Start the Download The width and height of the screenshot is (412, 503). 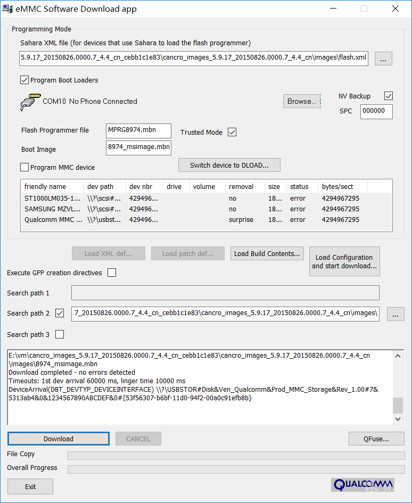point(59,439)
